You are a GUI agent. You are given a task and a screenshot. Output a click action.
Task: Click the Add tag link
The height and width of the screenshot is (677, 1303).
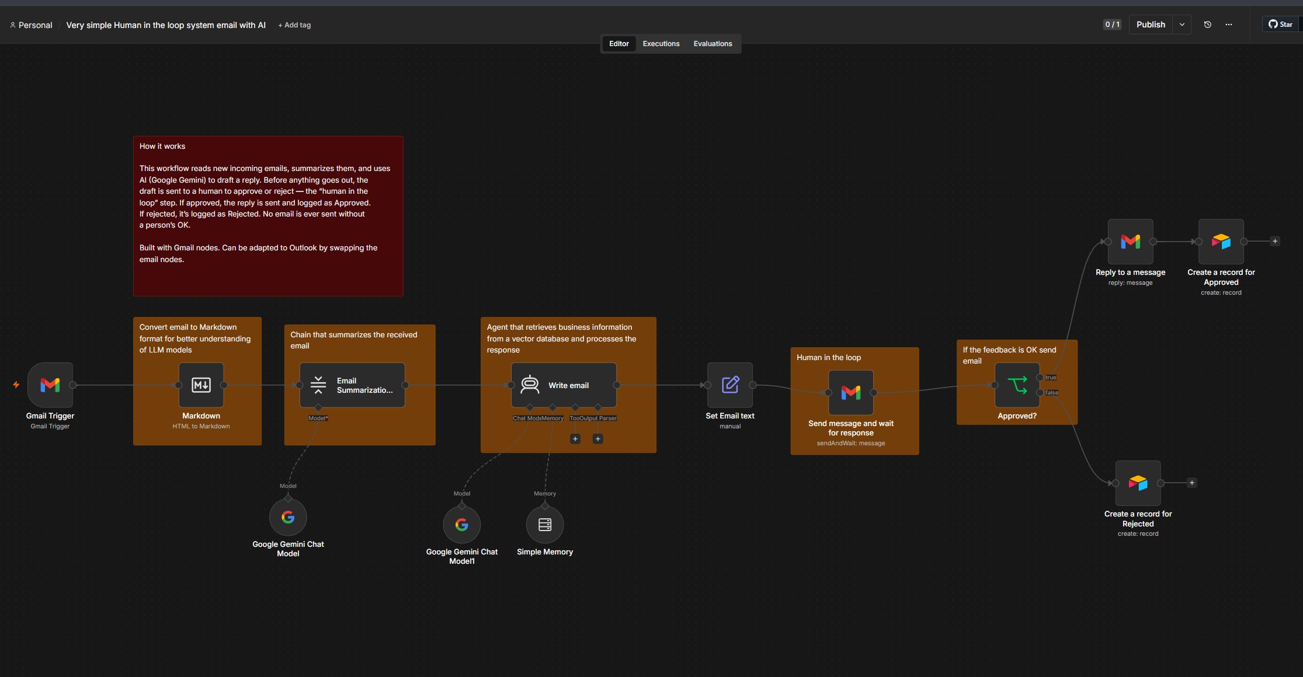pos(294,25)
